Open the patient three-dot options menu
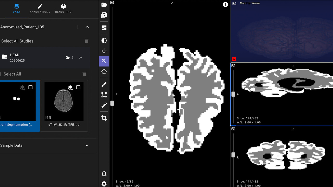Screen dimensions: 333x187 tap(77, 27)
